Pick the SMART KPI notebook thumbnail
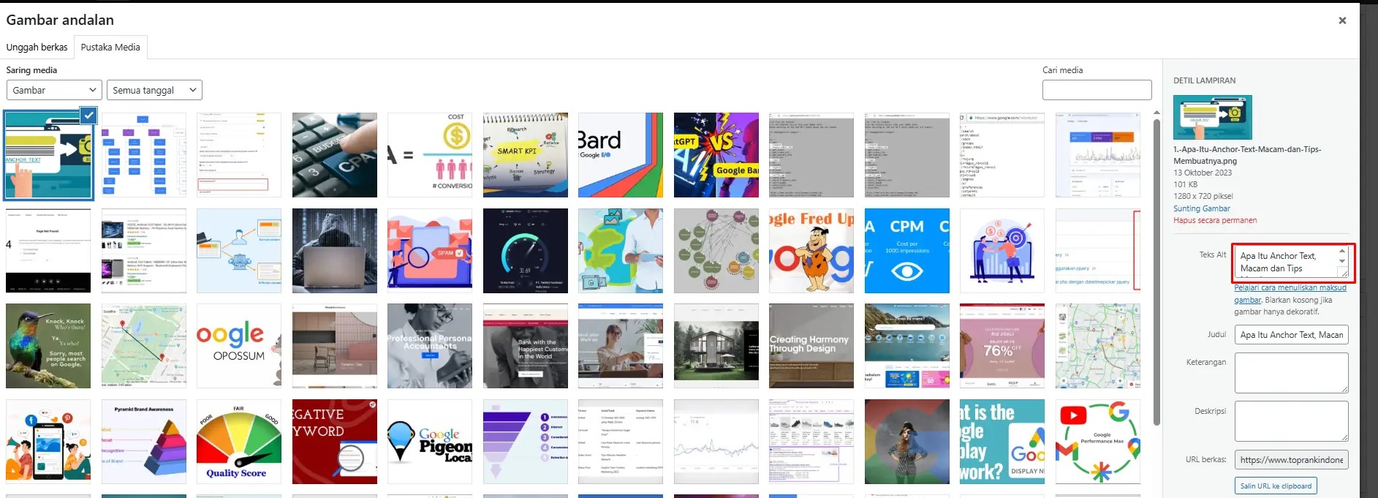 525,155
